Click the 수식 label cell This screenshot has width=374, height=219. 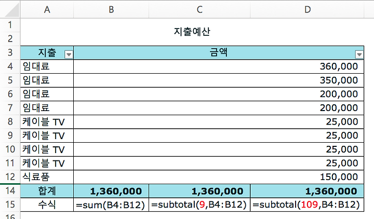coord(47,204)
